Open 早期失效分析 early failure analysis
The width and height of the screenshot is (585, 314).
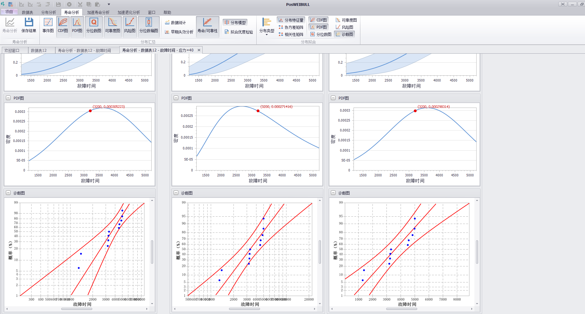[x=179, y=32]
